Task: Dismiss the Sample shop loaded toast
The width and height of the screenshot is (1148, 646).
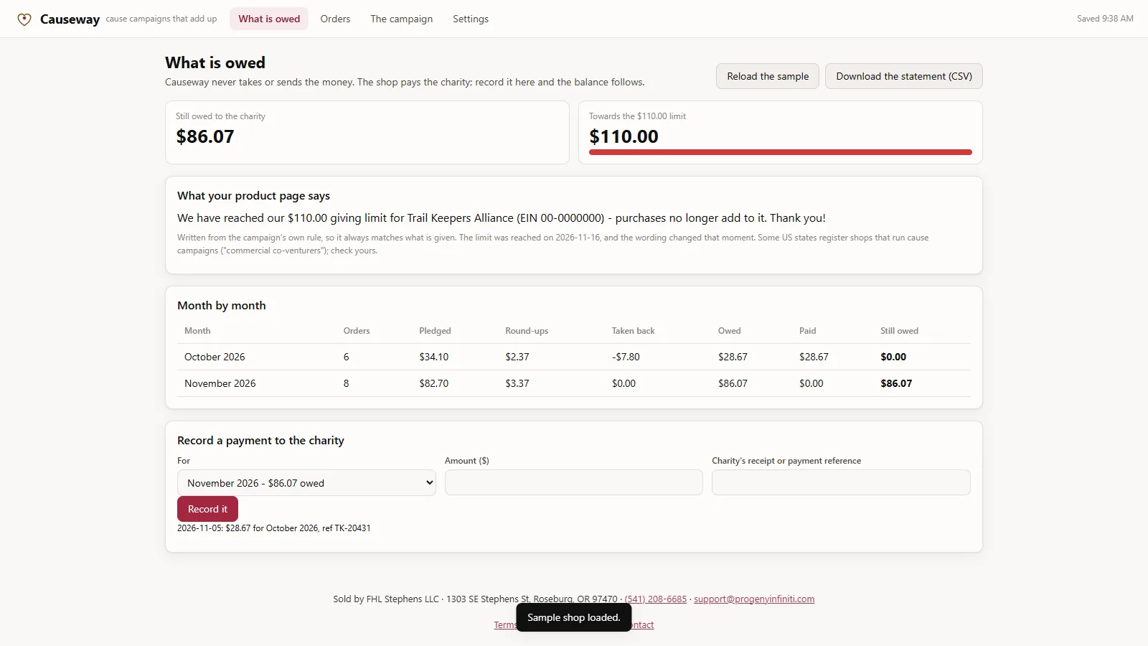Action: pos(573,617)
